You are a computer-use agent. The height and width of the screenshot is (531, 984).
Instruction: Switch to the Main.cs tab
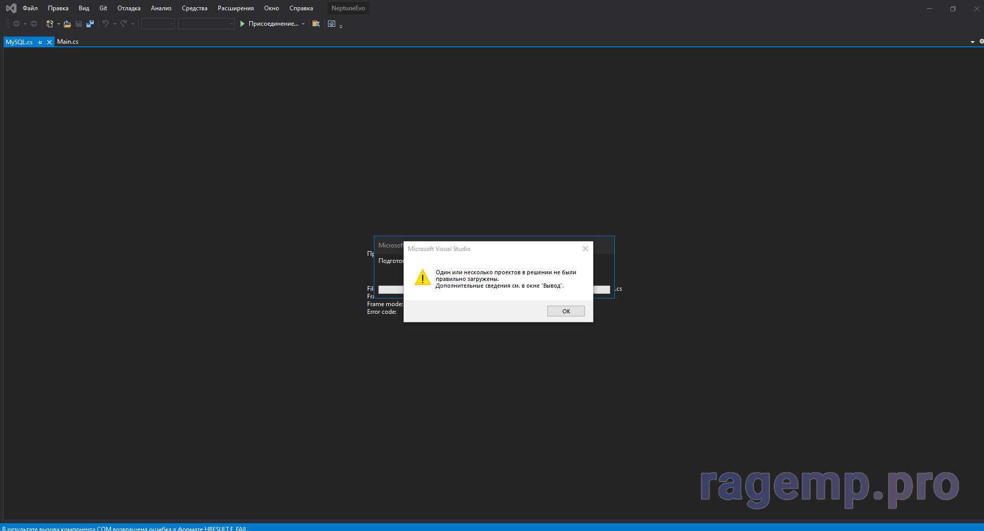[x=67, y=42]
